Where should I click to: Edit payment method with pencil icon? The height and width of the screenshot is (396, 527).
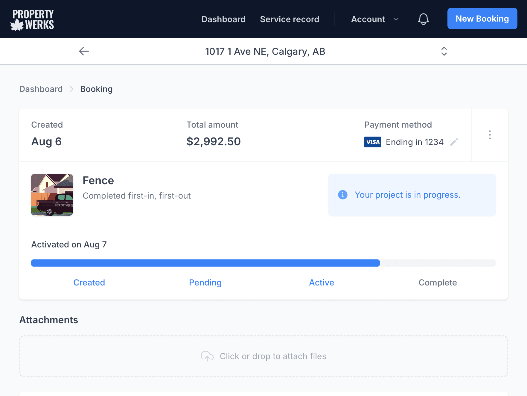click(454, 142)
